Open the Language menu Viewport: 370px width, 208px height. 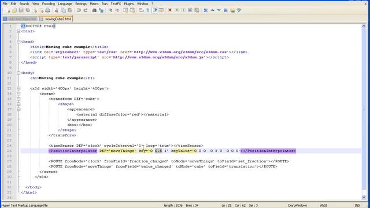[65, 4]
